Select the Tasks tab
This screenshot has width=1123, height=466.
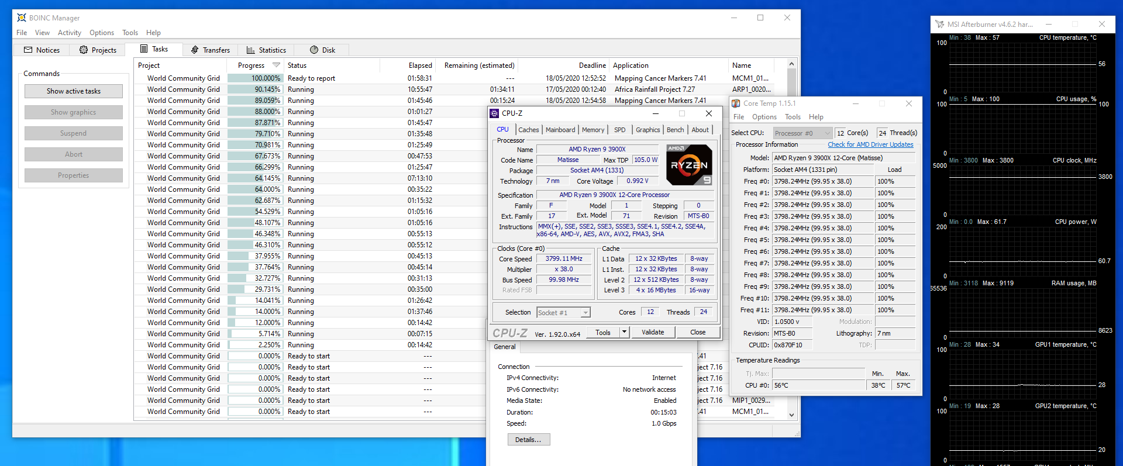(x=154, y=49)
